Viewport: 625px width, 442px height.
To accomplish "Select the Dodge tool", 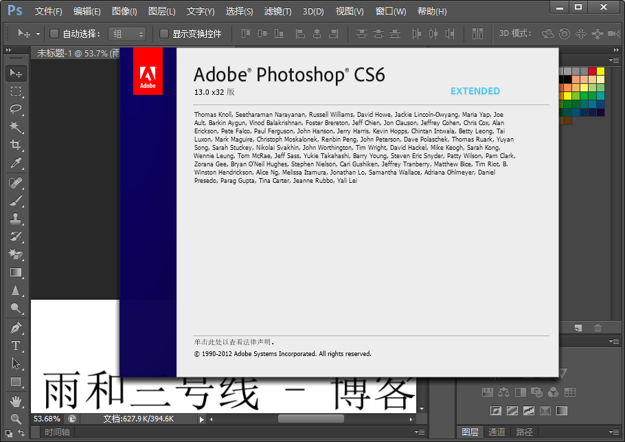I will point(16,308).
